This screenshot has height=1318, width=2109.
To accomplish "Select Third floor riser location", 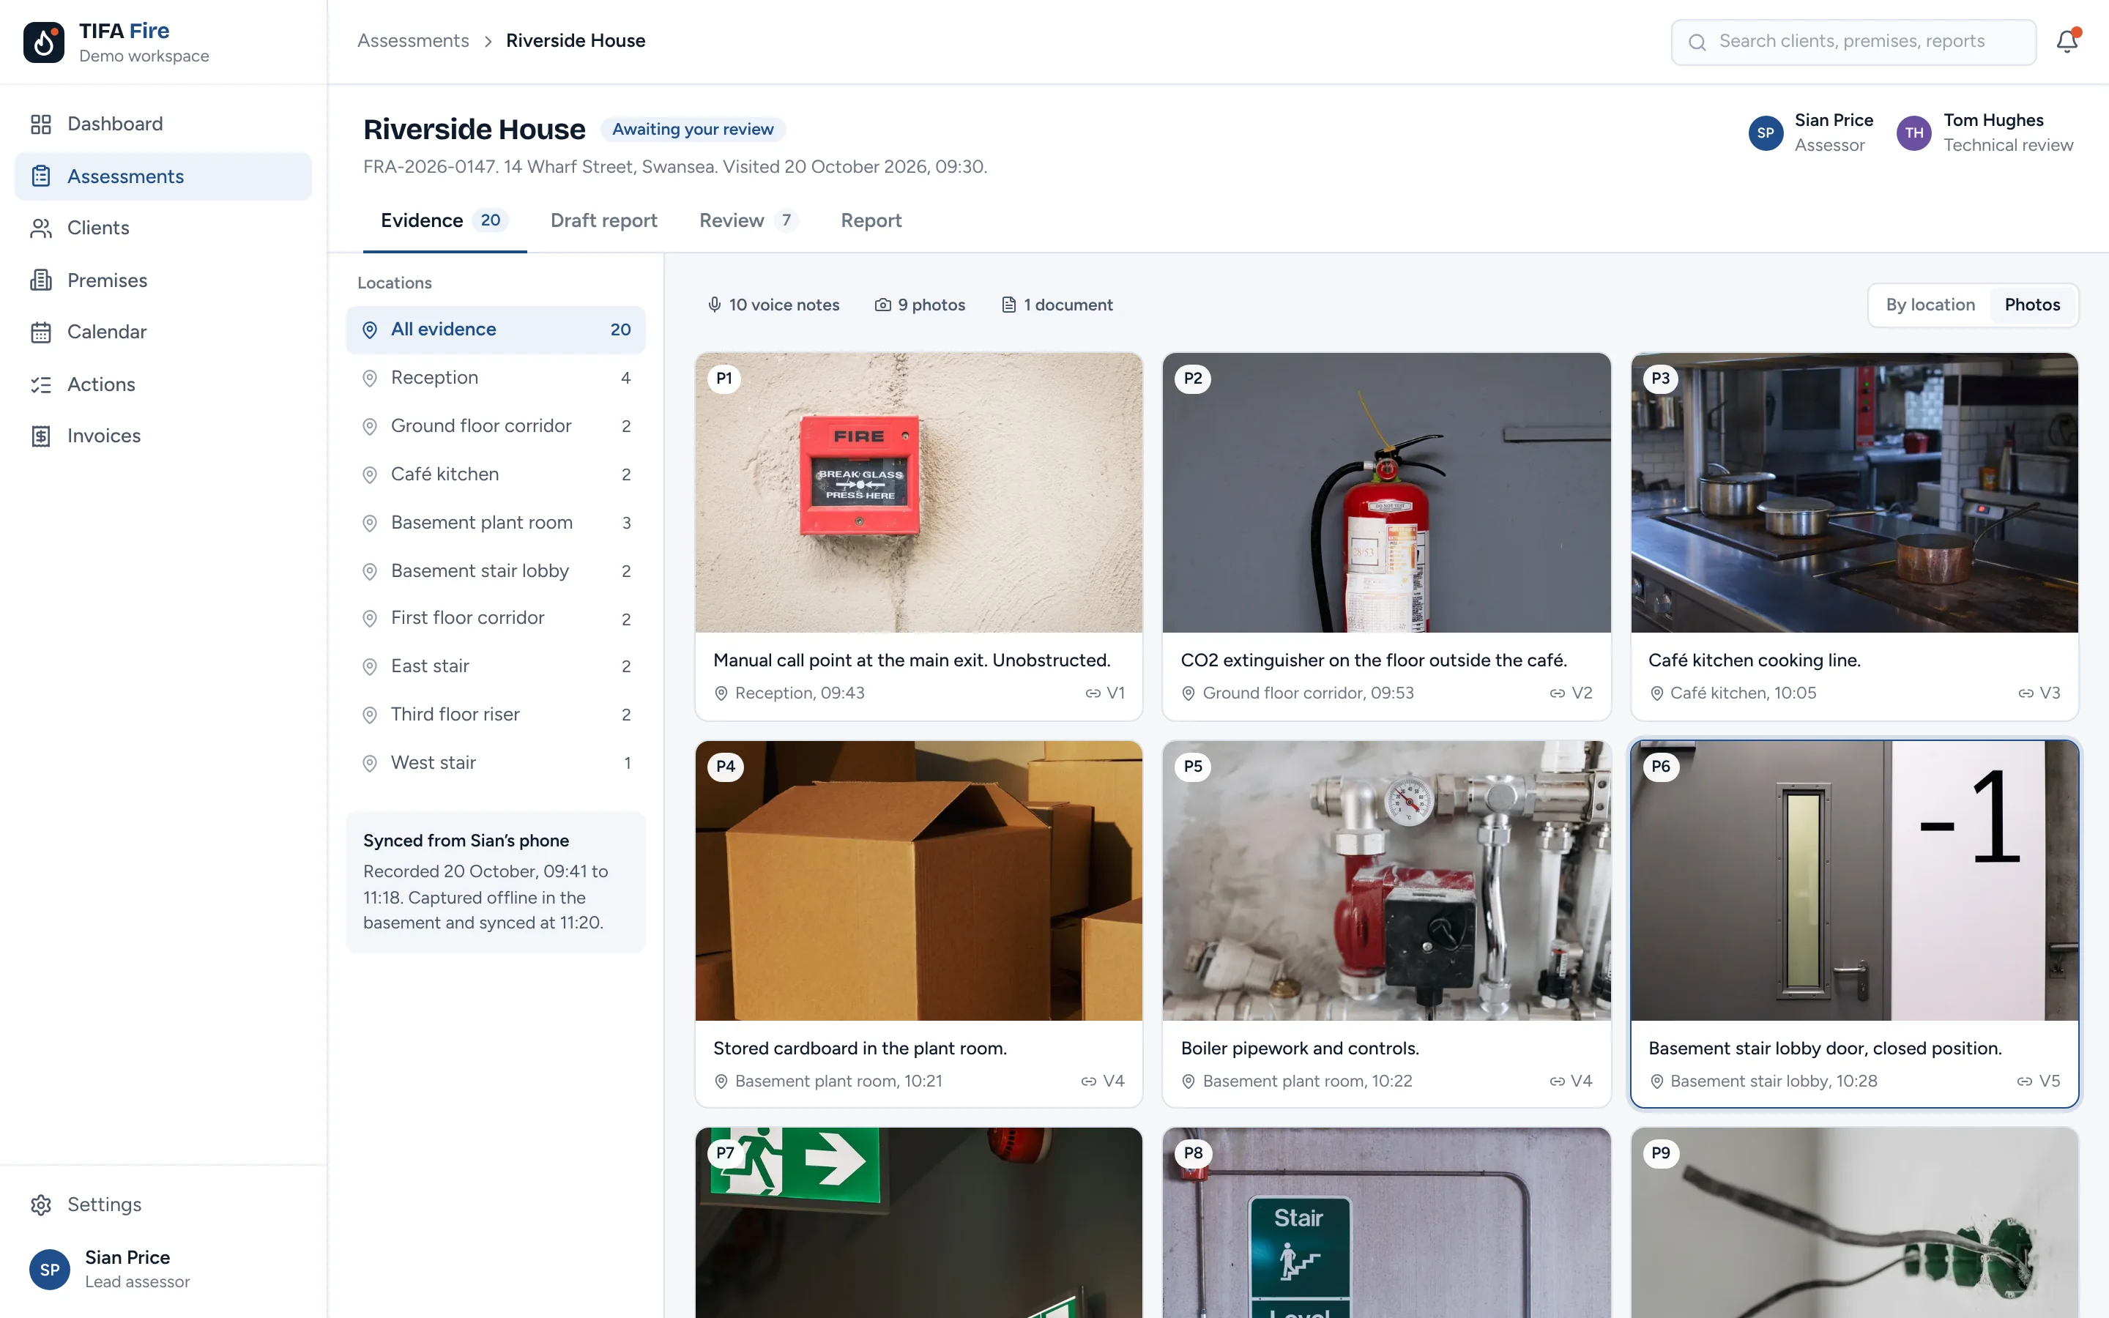I will 496,715.
